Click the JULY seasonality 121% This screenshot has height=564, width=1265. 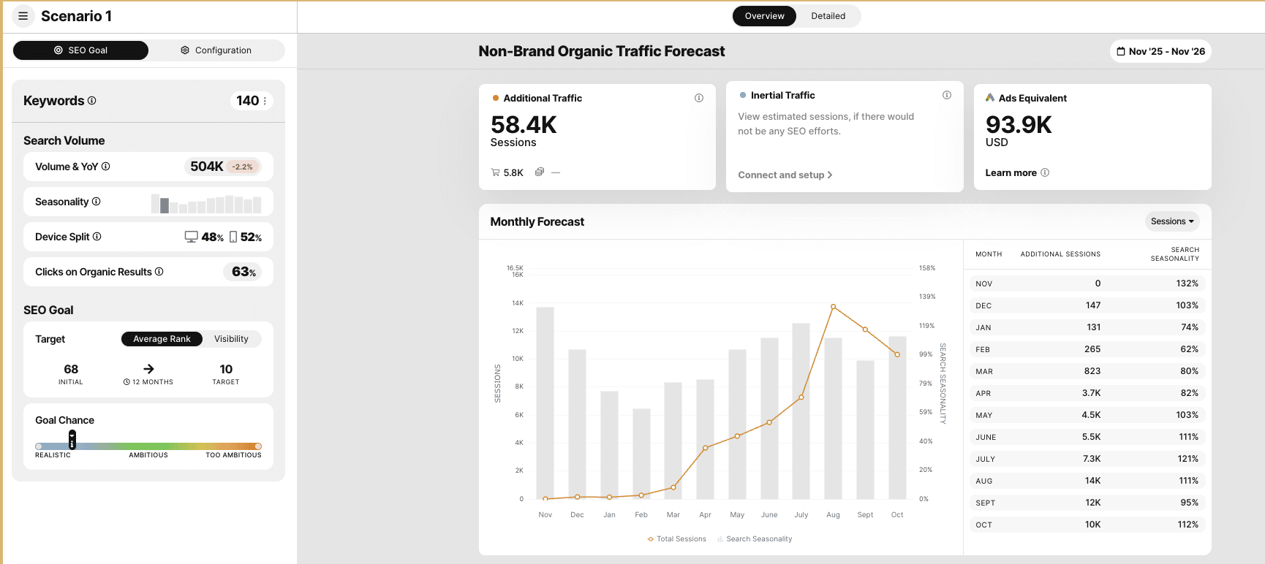tap(1187, 459)
